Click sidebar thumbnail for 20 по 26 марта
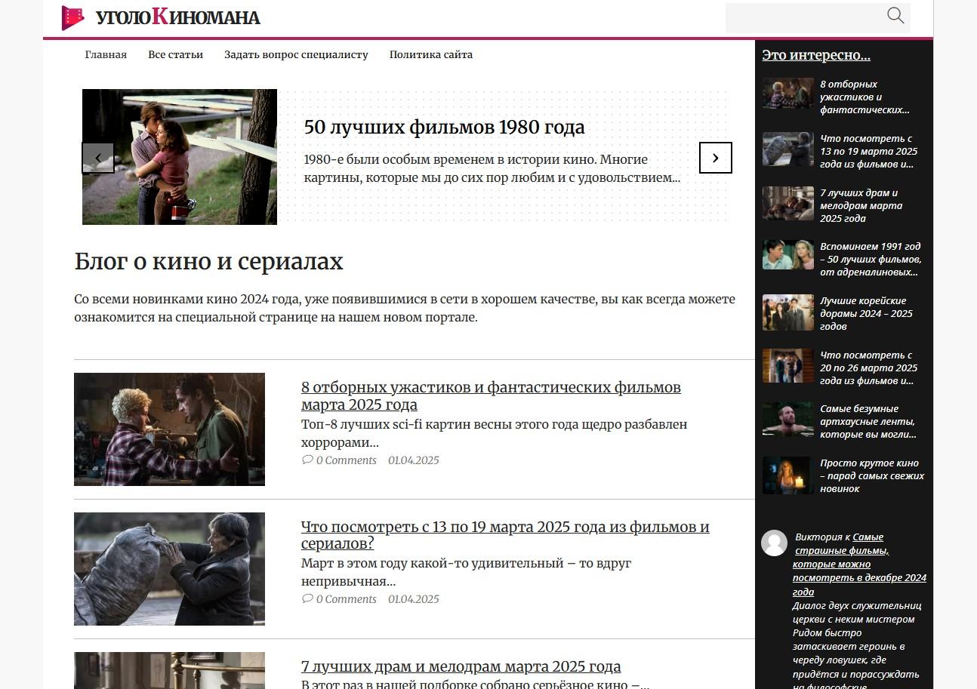Viewport: 977px width, 689px height. [x=787, y=365]
